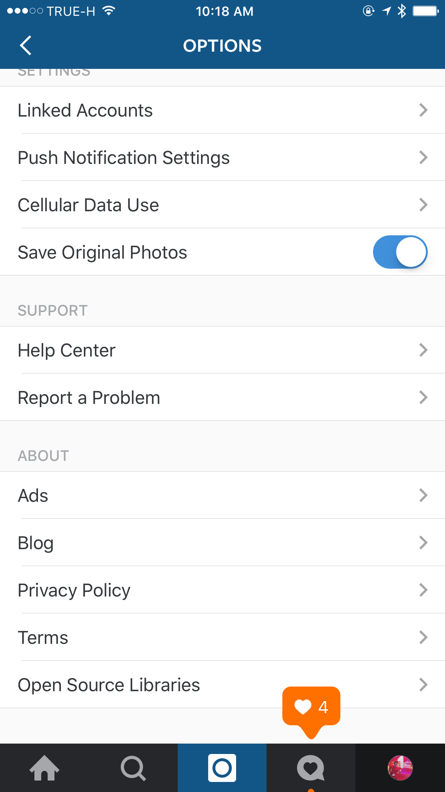The width and height of the screenshot is (445, 792).
Task: Tap the Wi-Fi status icon
Action: click(x=109, y=11)
